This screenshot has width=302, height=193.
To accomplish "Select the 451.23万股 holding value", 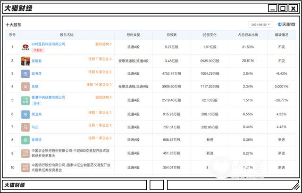I will 171,153.
